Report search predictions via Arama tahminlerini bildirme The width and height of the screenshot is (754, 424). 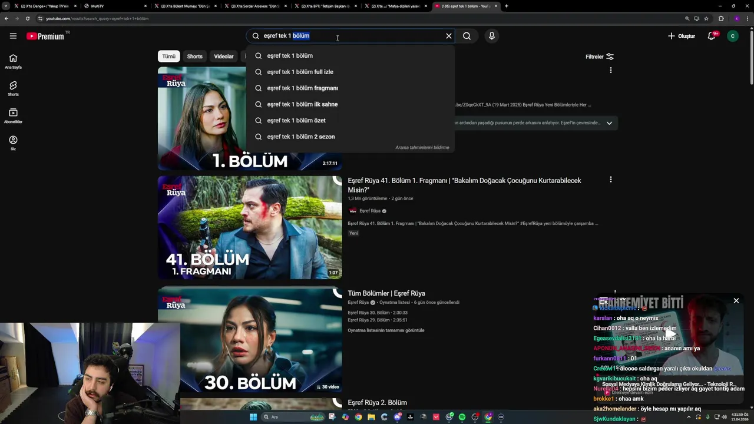pos(422,148)
